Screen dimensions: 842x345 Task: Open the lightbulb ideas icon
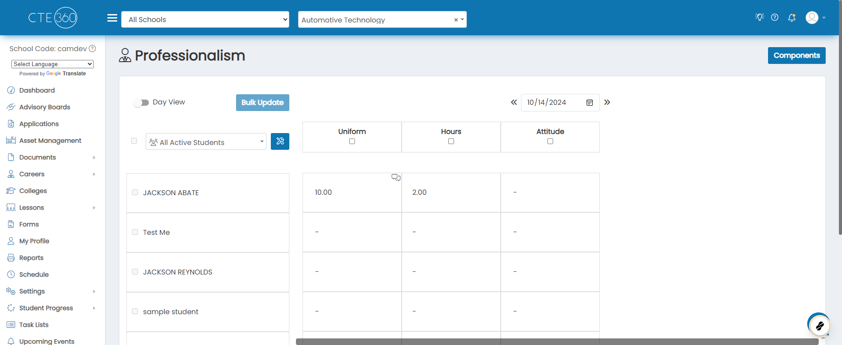pyautogui.click(x=760, y=17)
